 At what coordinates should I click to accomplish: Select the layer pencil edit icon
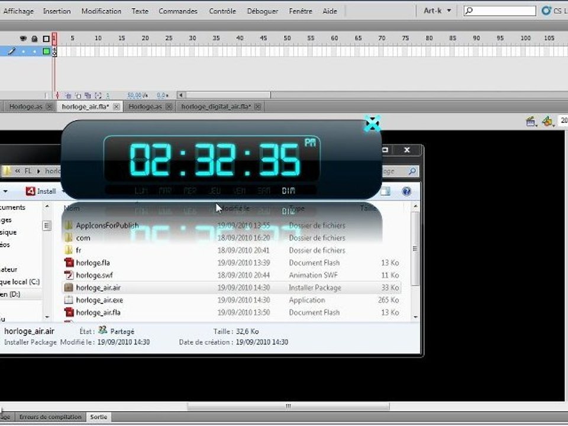pyautogui.click(x=12, y=51)
